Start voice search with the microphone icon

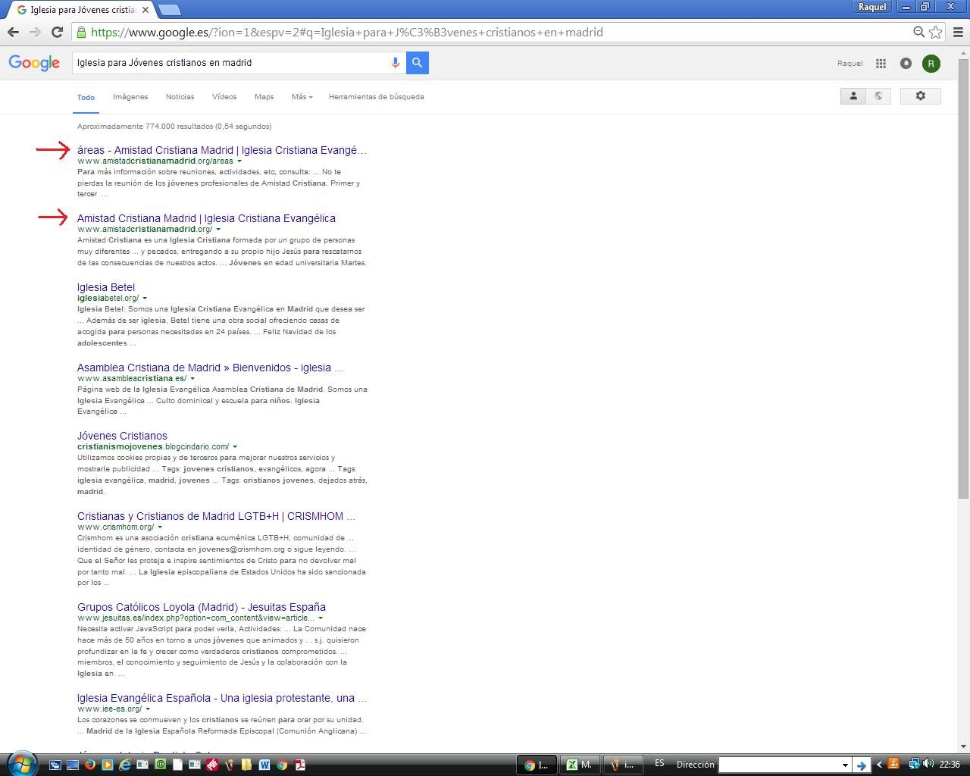click(x=395, y=63)
